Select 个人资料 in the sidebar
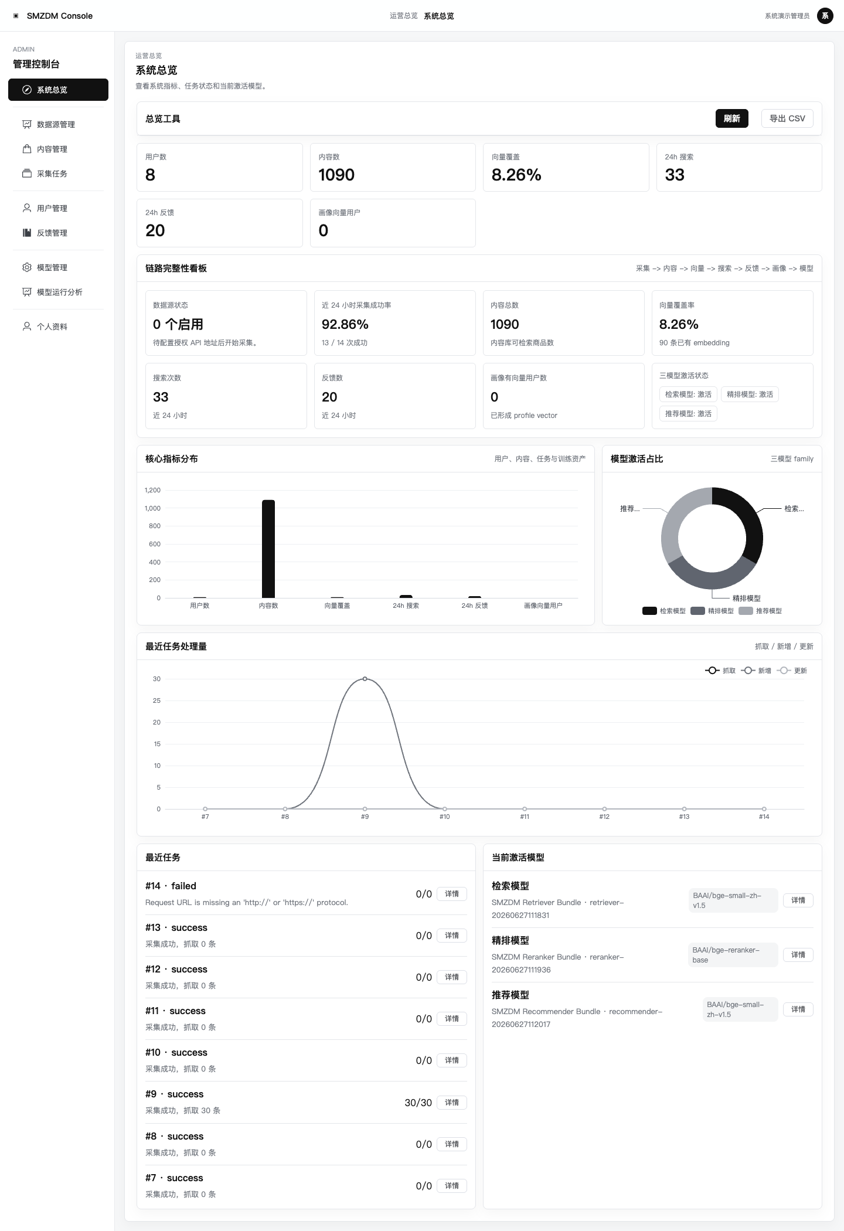The height and width of the screenshot is (1231, 844). [x=58, y=327]
